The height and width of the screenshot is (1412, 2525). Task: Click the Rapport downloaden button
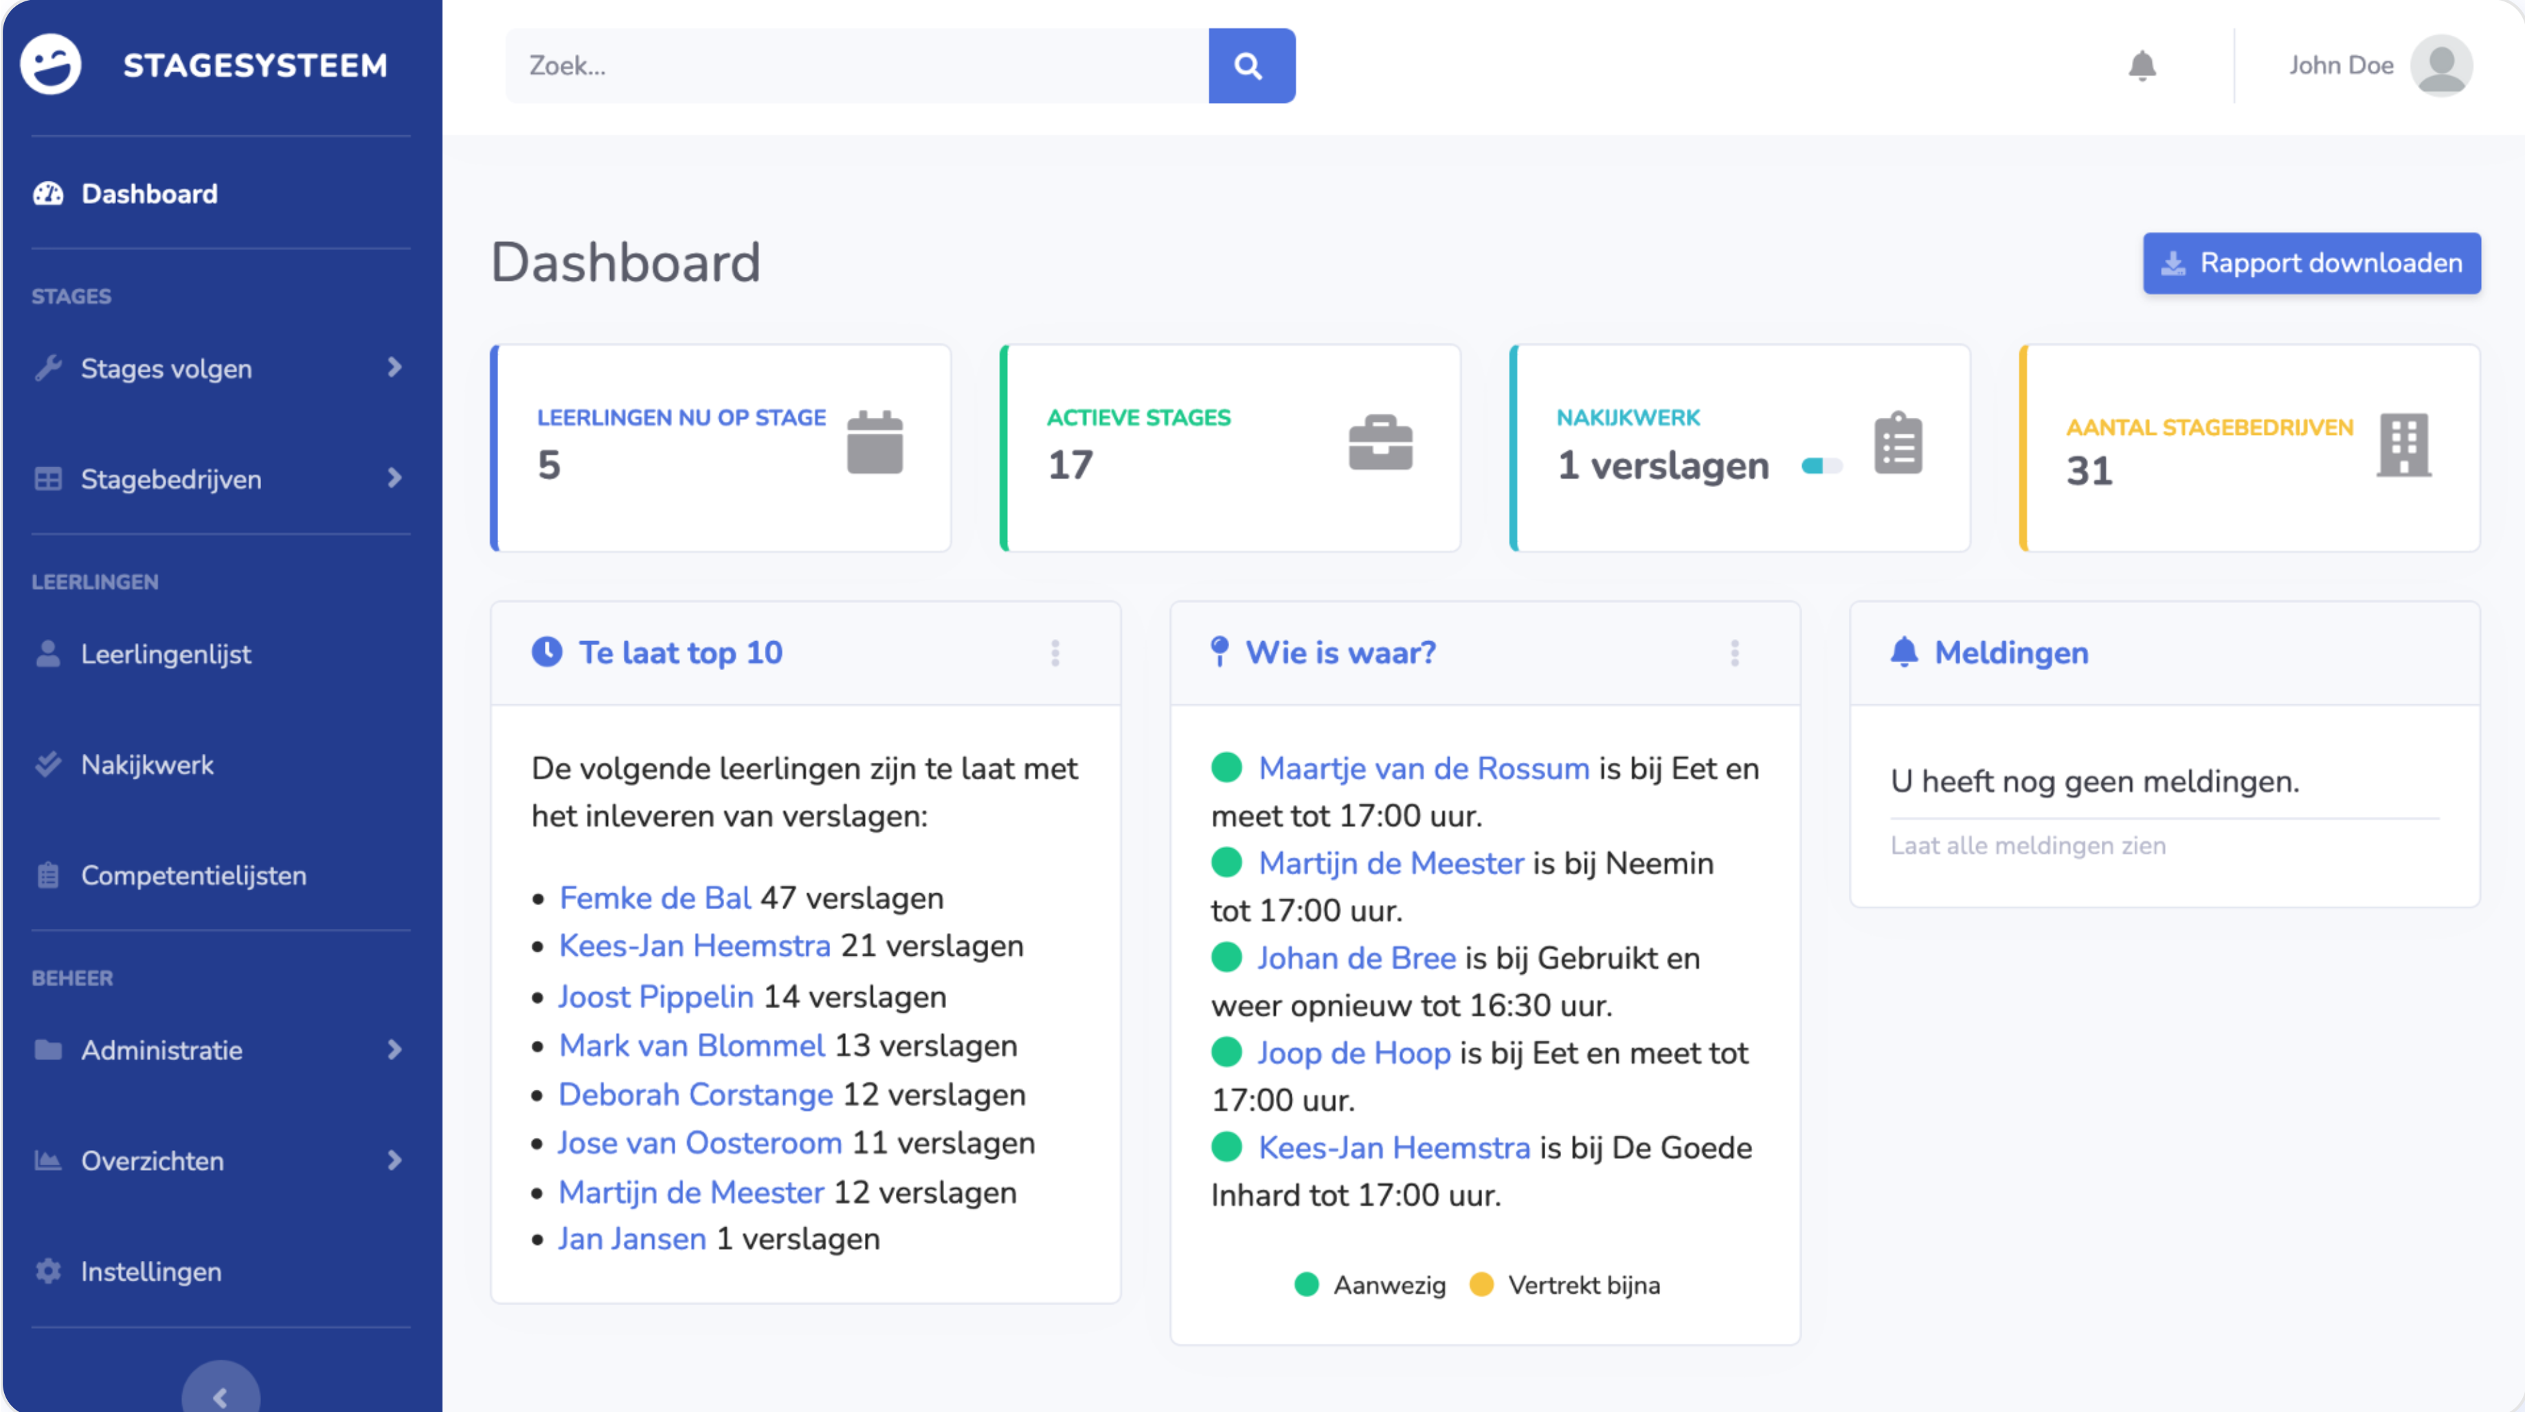[2311, 262]
